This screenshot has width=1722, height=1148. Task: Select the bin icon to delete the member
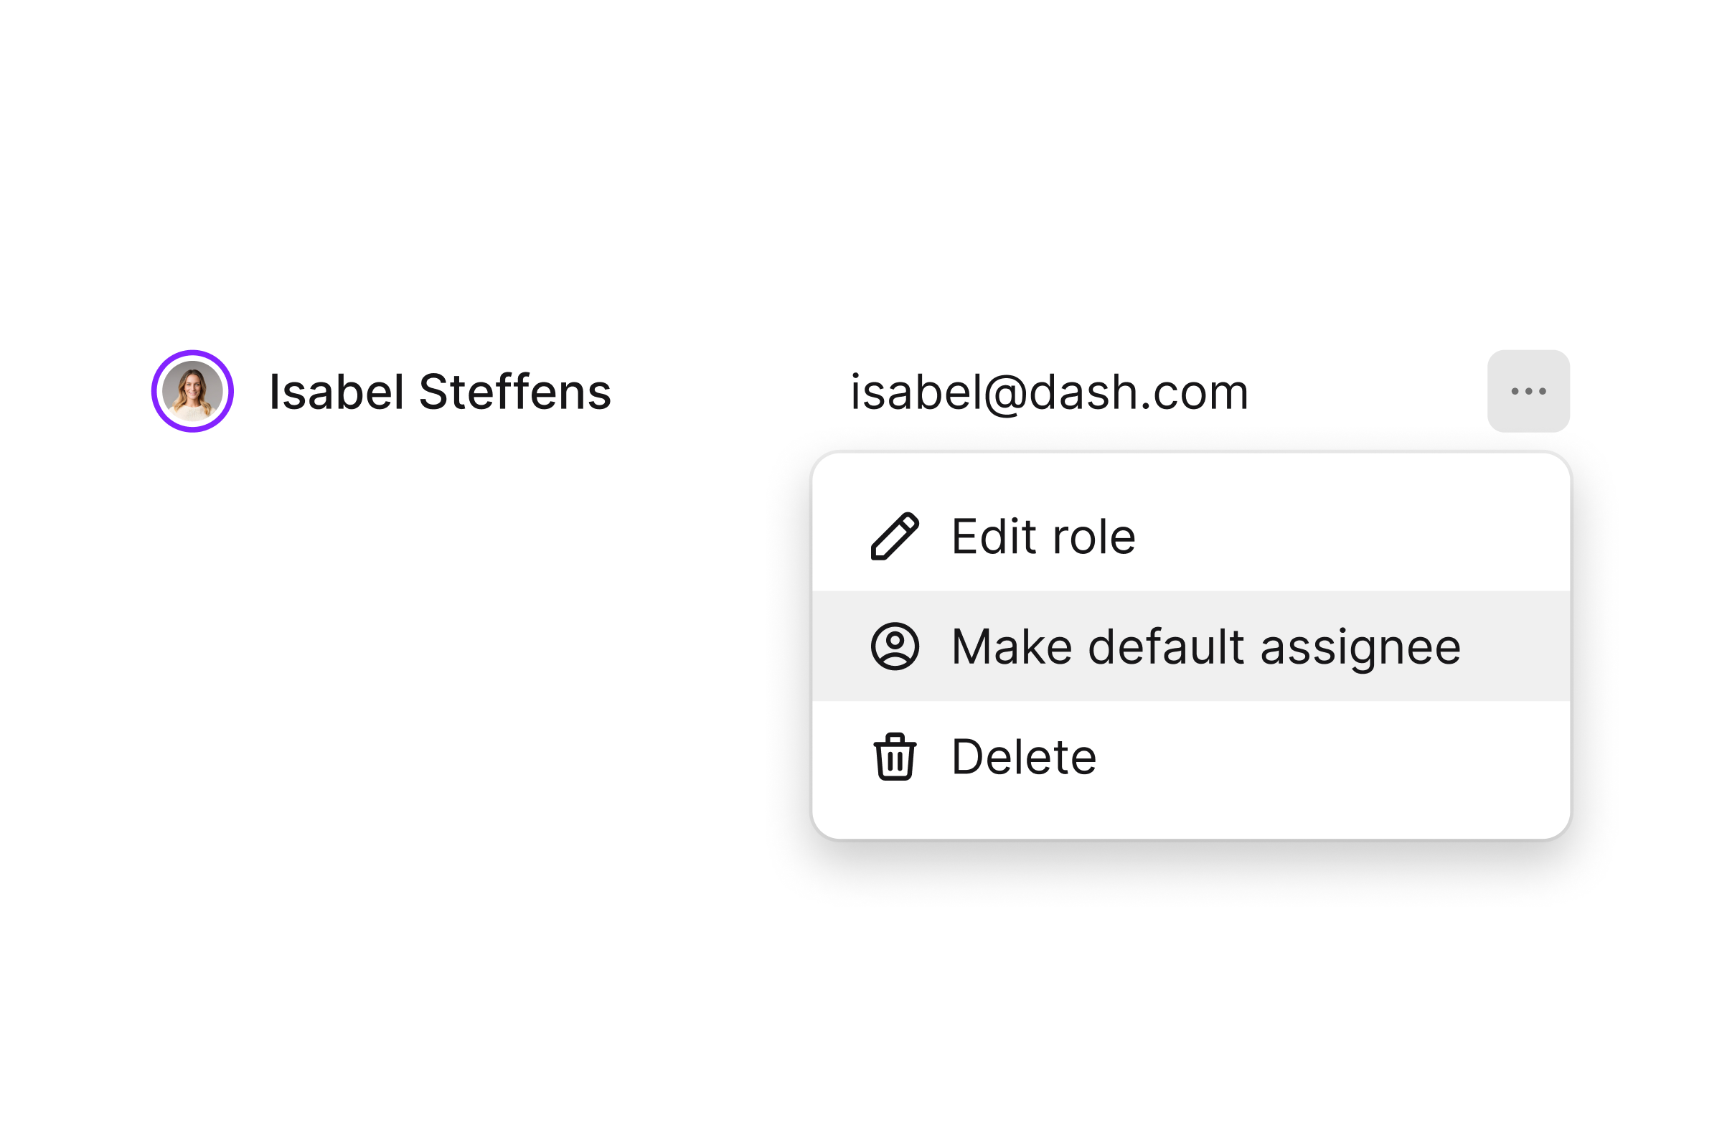tap(895, 757)
